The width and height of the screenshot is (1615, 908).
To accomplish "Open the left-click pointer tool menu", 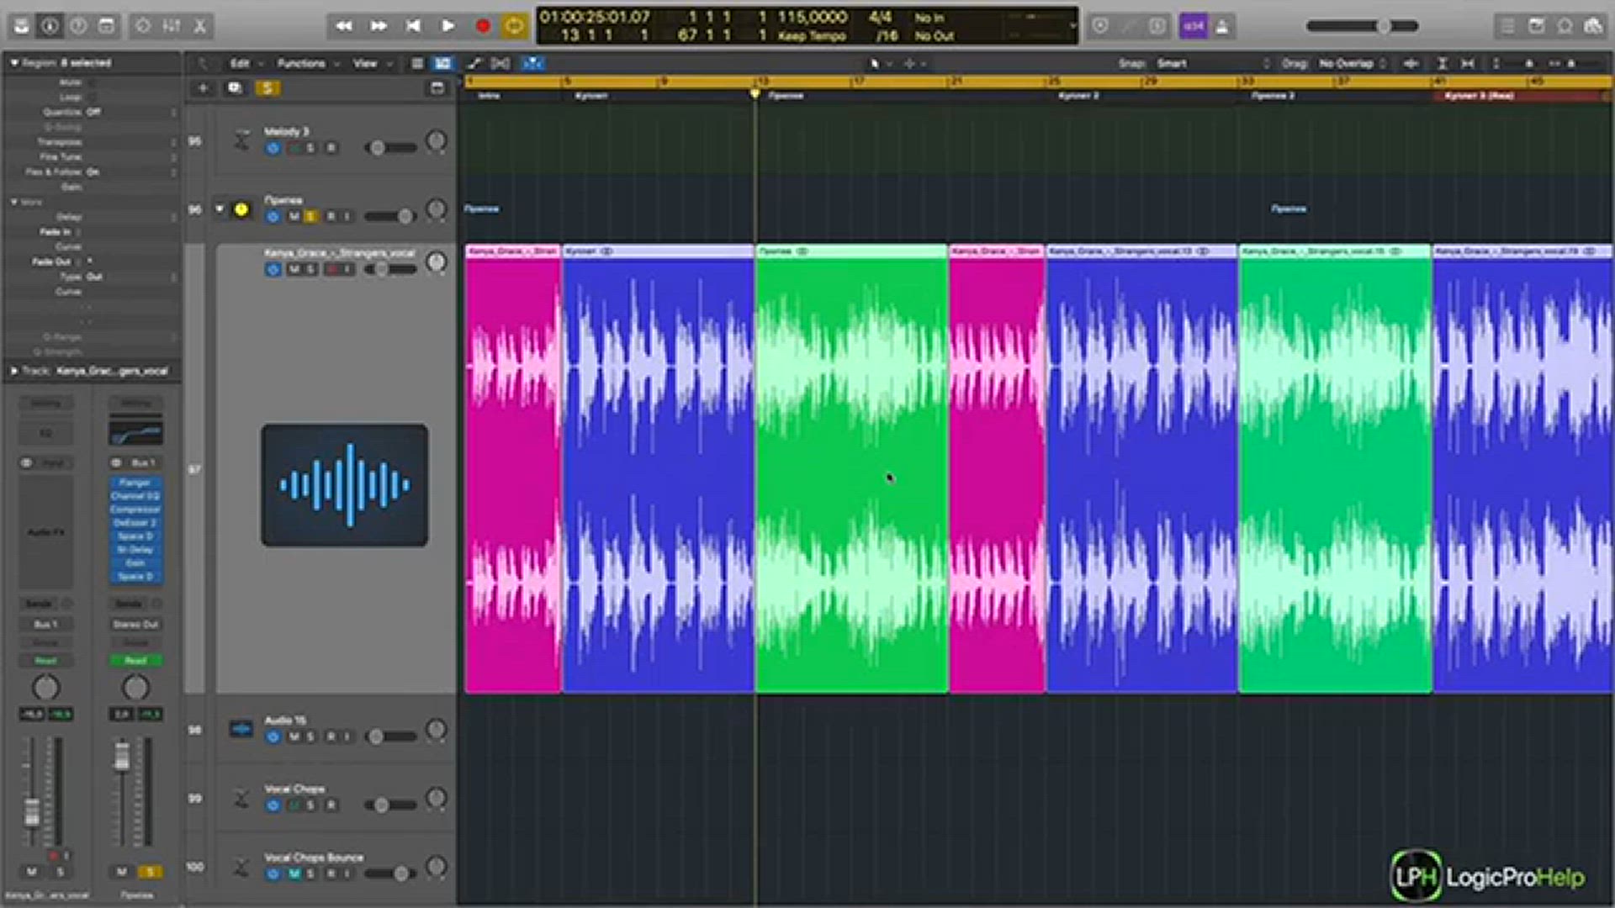I will (x=879, y=63).
